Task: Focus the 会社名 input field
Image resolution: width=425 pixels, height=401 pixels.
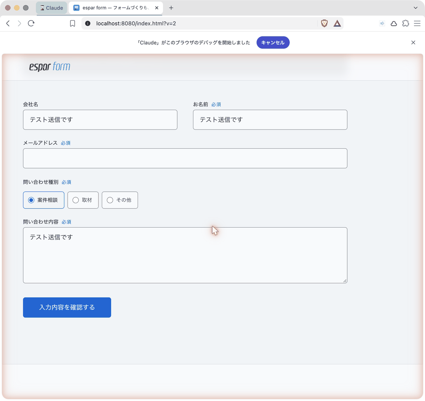Action: [x=100, y=120]
